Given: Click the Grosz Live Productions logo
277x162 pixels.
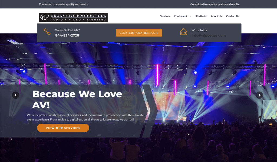Looking at the screenshot, I should (x=73, y=17).
